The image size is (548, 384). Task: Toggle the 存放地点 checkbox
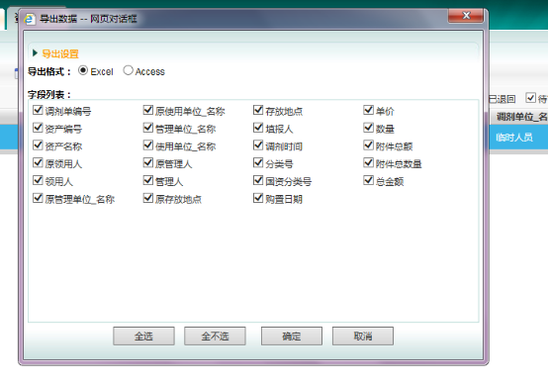coord(258,110)
